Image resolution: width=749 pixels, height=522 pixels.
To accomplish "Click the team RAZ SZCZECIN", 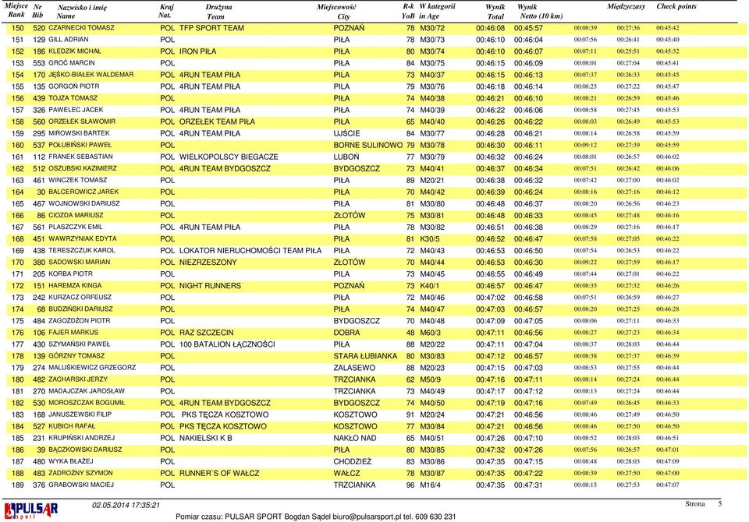I will (206, 333).
